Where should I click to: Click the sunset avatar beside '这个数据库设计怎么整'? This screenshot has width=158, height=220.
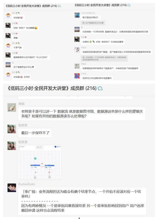8,65
